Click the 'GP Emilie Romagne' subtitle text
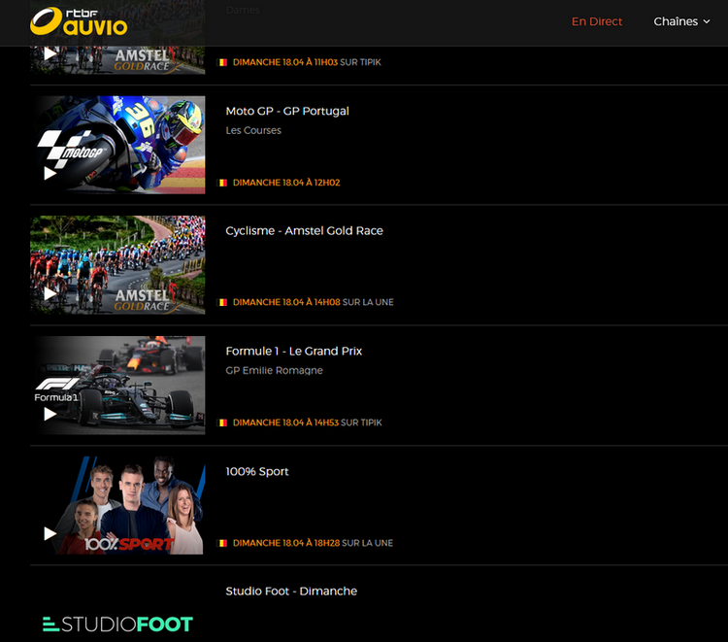Screen dimensions: 728x642 pyautogui.click(x=274, y=371)
